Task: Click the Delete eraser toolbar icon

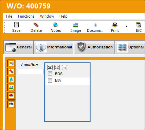Action: [36, 25]
